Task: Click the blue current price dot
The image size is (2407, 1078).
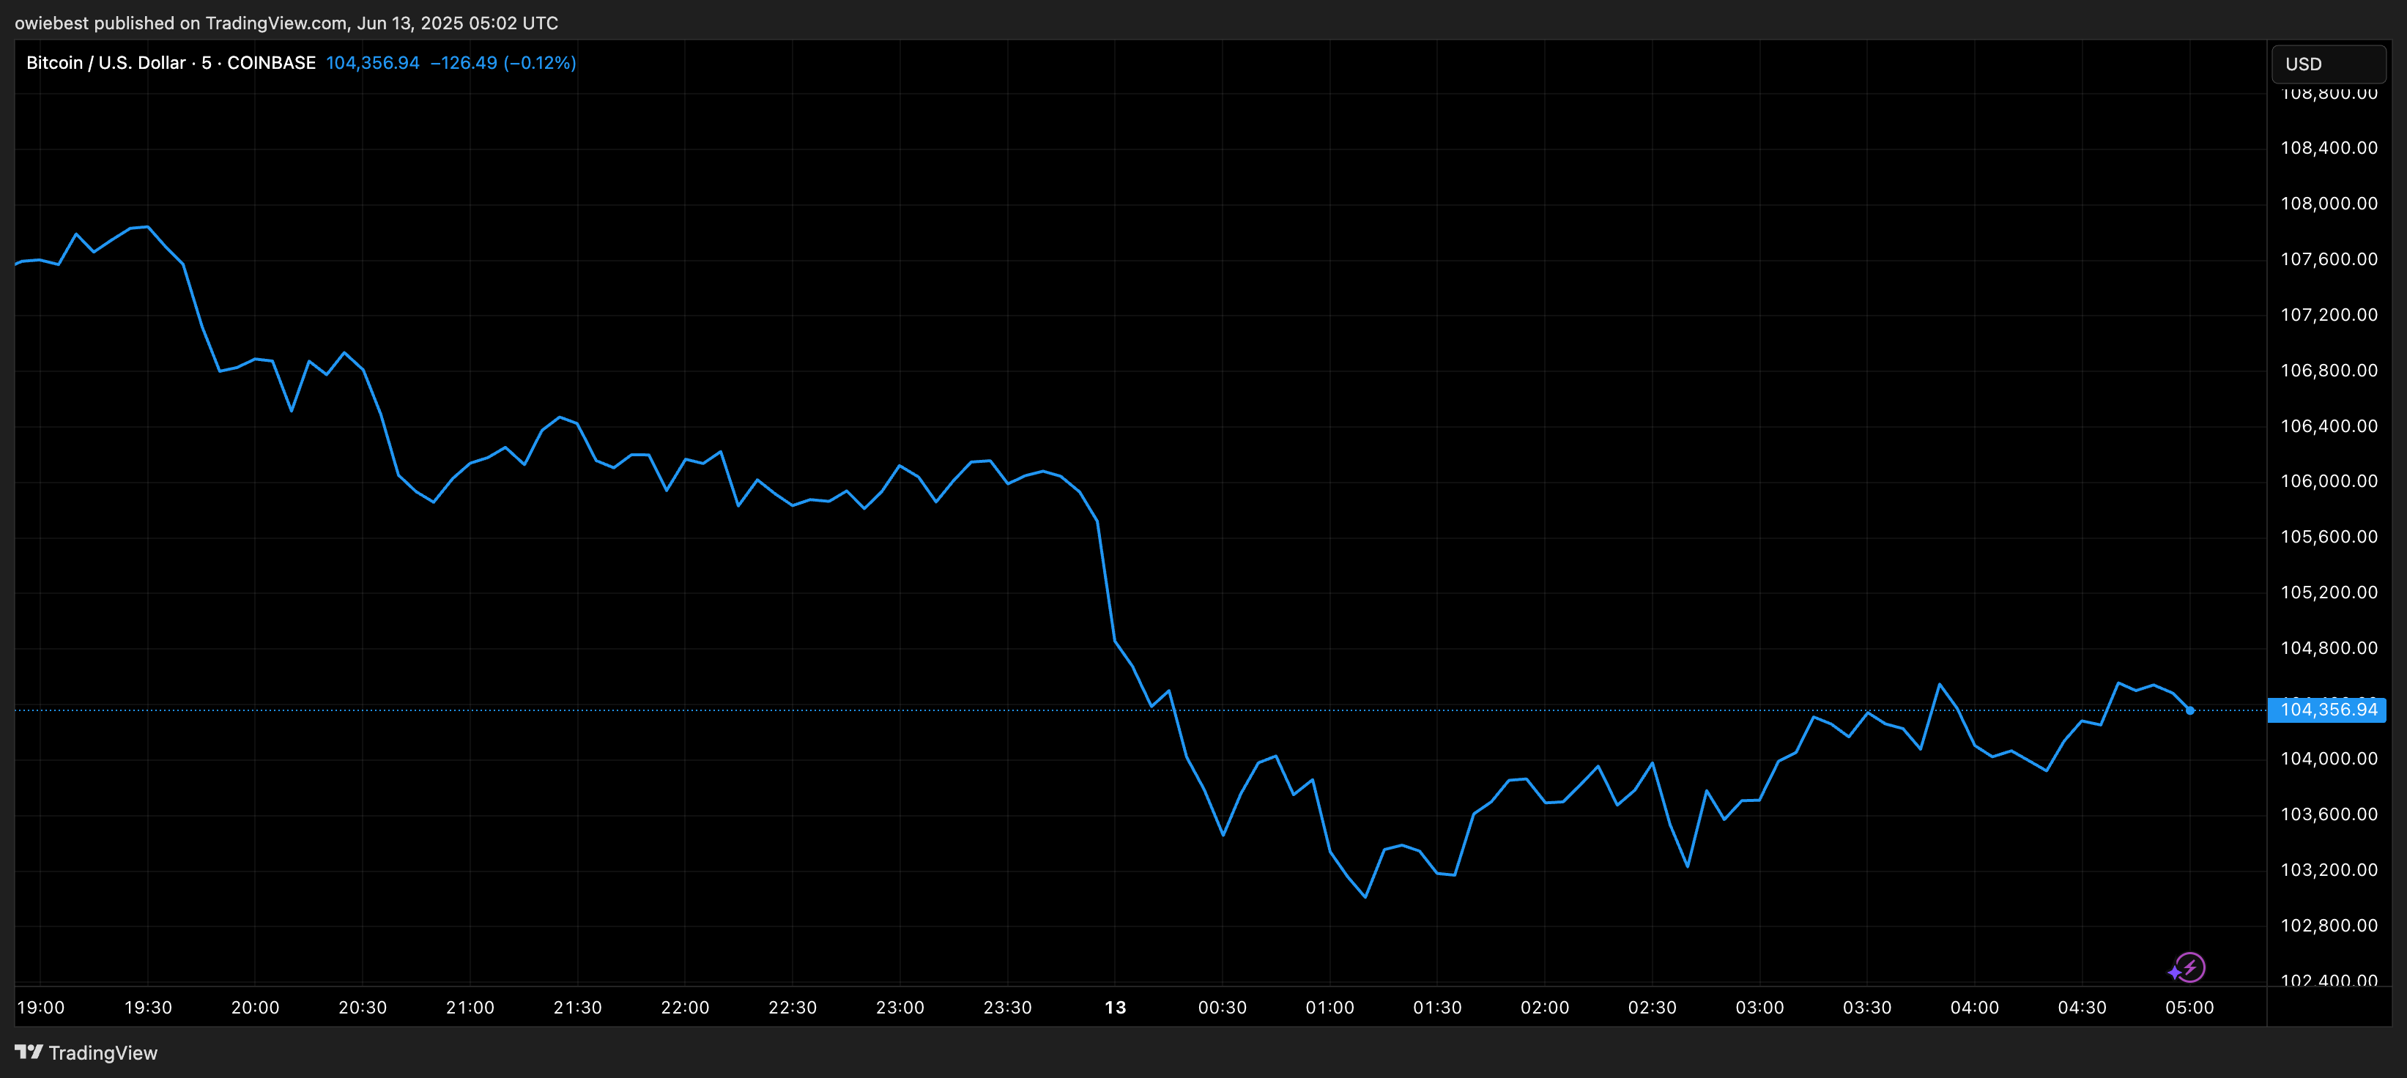Action: (x=2189, y=711)
